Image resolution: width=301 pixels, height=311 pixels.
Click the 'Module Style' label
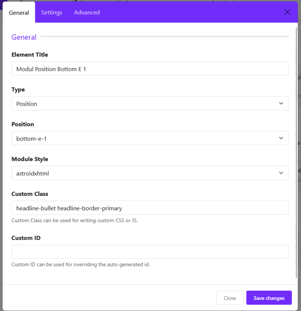[30, 159]
